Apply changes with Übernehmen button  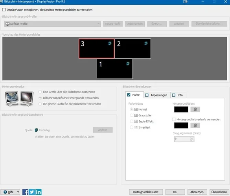click(x=219, y=192)
